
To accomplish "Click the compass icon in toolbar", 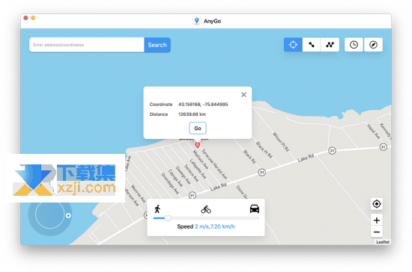I will pyautogui.click(x=373, y=45).
